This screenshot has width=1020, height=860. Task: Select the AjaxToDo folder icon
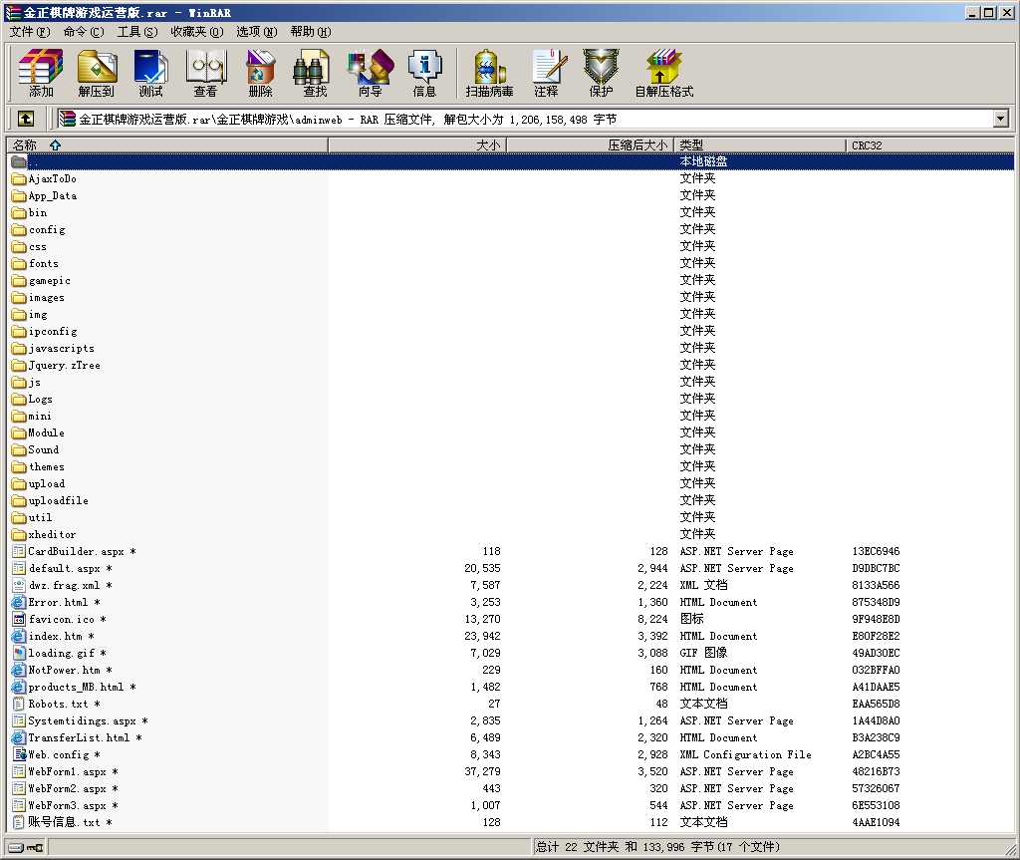(x=19, y=178)
